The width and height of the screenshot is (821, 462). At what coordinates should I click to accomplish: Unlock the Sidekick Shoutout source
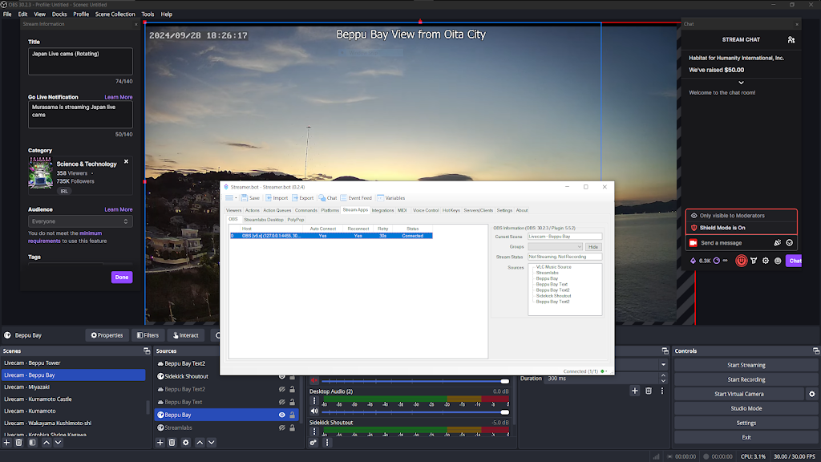(x=292, y=376)
